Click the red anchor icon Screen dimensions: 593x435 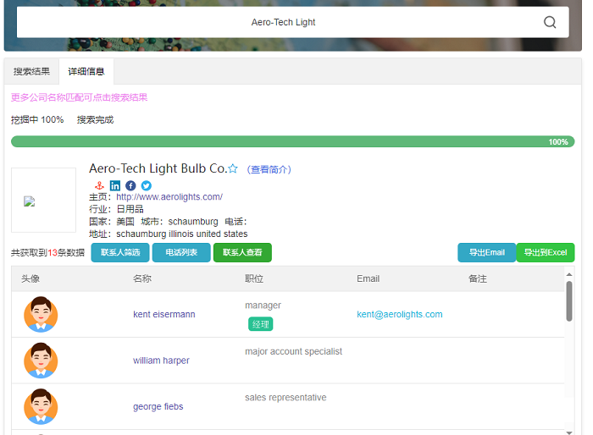(x=99, y=185)
